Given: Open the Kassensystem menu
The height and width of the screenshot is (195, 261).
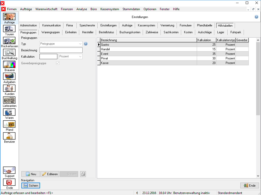Looking at the screenshot, I should (110, 9).
